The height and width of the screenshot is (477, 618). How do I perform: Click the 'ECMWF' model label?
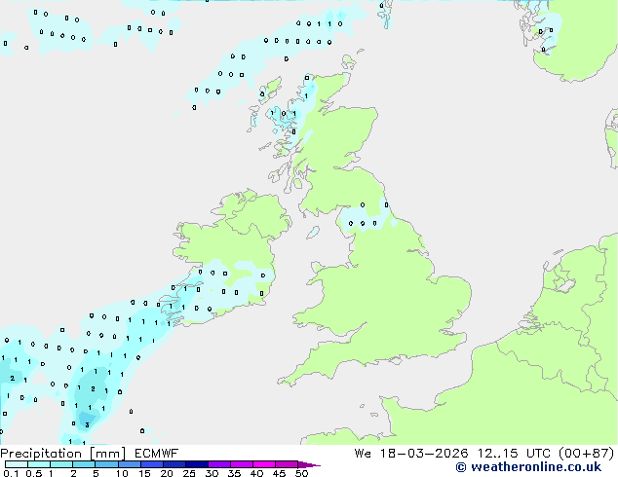coord(156,454)
